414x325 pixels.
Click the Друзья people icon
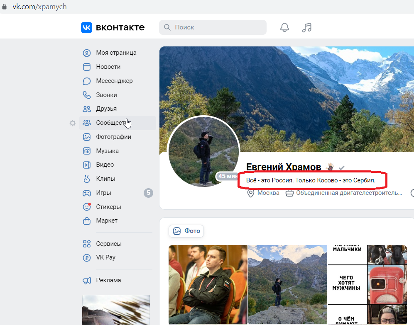[x=87, y=109]
